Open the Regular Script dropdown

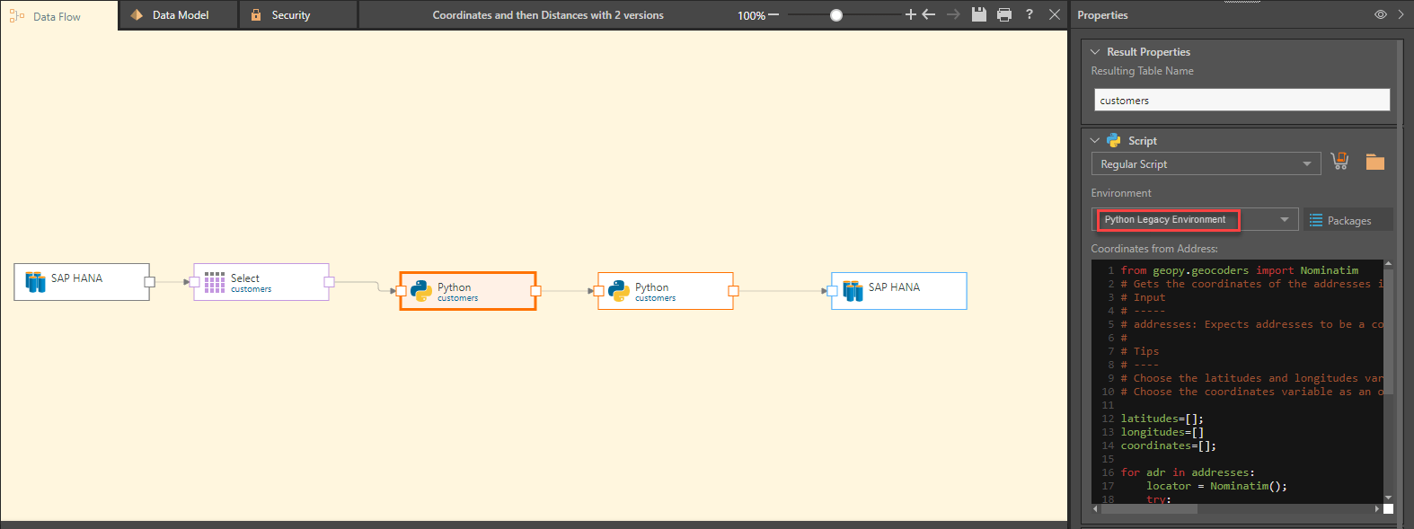tap(1206, 164)
